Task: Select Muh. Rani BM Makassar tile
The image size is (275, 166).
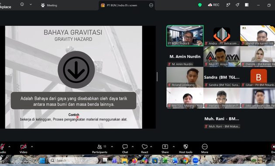Action: (x=222, y=119)
